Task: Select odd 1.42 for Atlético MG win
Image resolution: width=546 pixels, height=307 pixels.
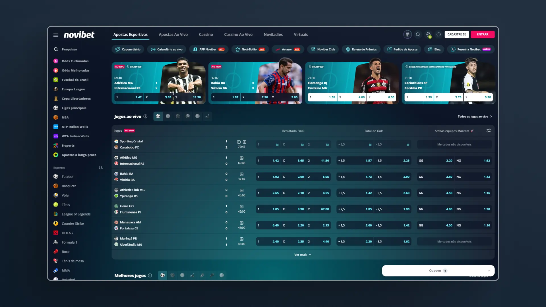Action: coord(268,161)
